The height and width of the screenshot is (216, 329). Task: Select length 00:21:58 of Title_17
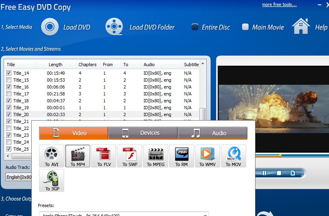(56, 94)
